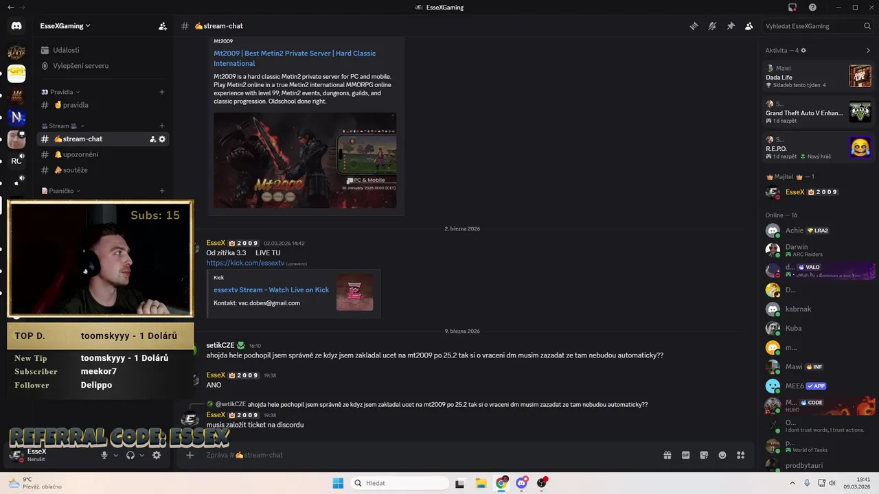Open Inbox icon in title bar

(792, 8)
